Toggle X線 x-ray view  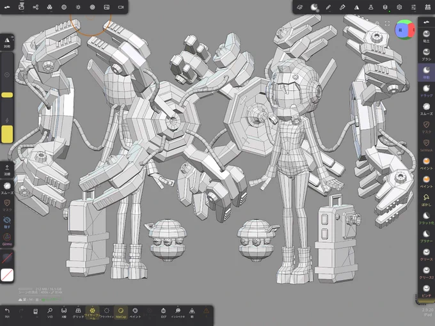[64, 313]
